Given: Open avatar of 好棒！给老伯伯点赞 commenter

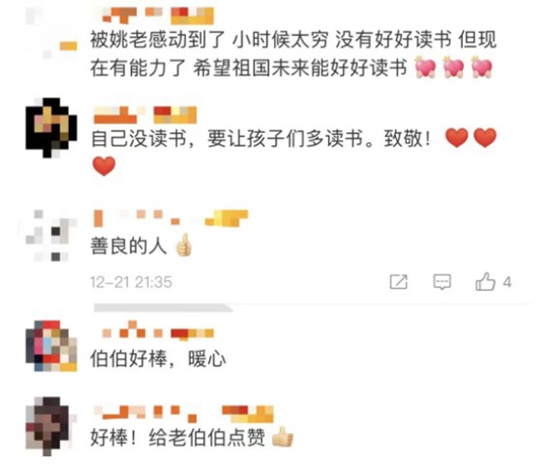Looking at the screenshot, I should pos(51,426).
